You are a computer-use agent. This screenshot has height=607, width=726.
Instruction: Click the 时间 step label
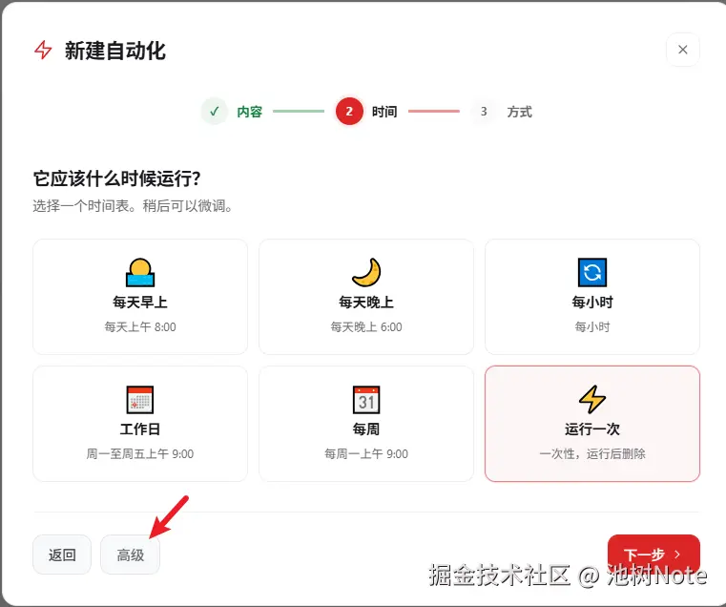384,112
